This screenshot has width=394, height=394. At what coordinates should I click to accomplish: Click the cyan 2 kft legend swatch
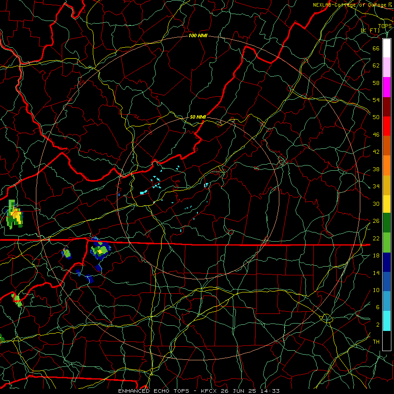tap(387, 321)
